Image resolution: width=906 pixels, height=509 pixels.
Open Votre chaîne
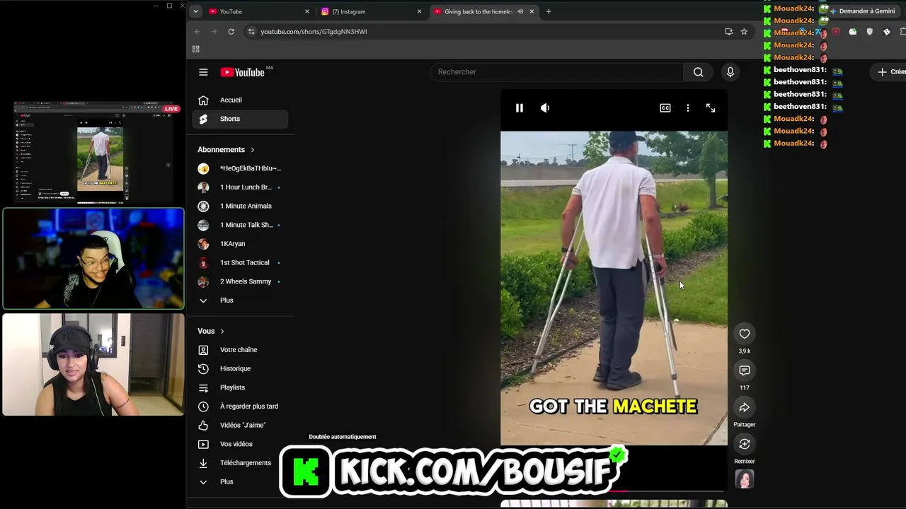(x=240, y=350)
